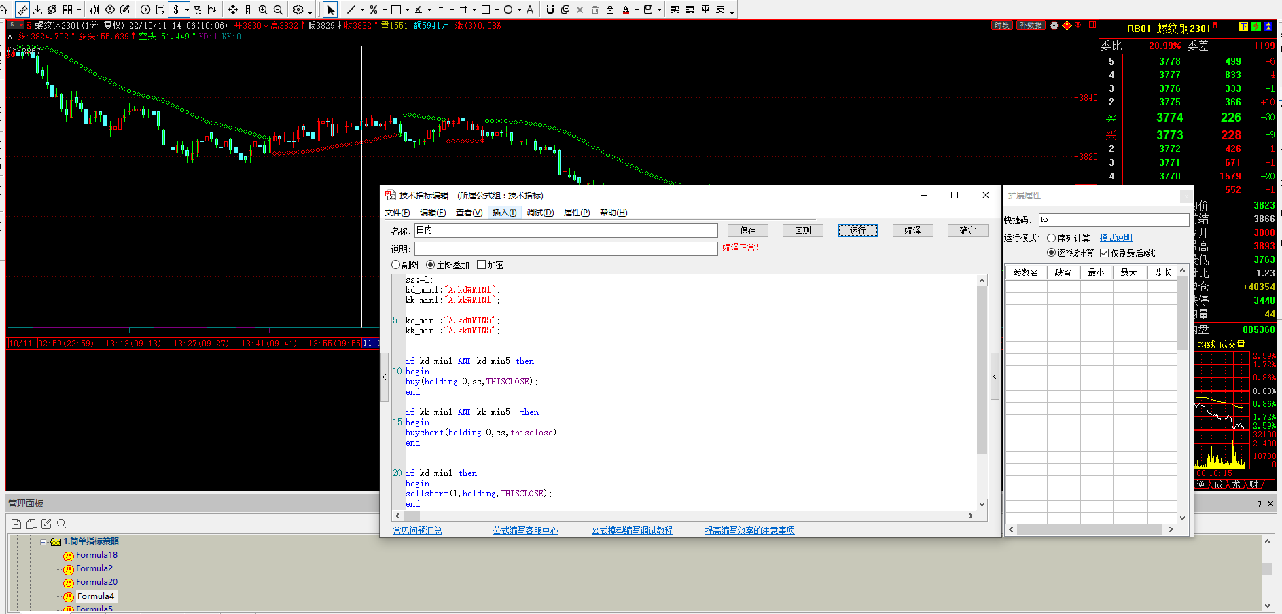
Task: Click the yellow 下 icon in quote header
Action: pos(1243,26)
